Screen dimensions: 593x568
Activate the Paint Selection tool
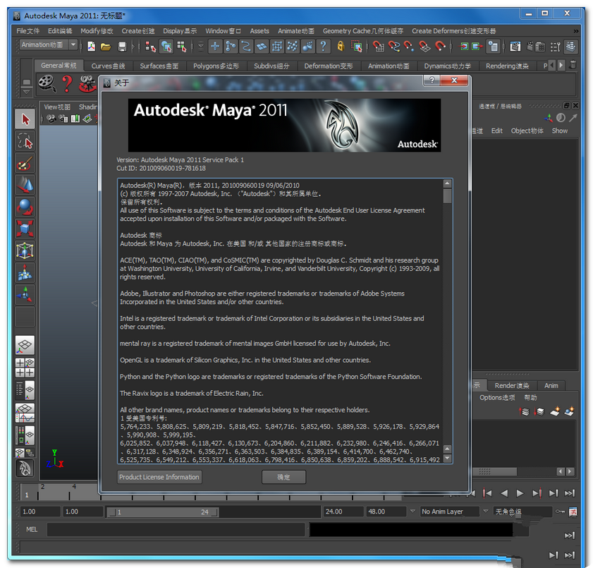pyautogui.click(x=25, y=163)
